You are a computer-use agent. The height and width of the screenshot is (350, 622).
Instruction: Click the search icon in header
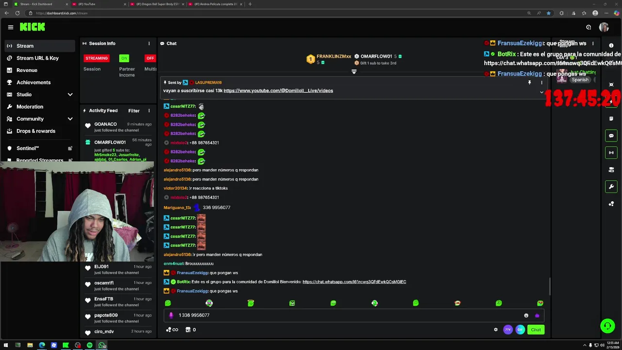pyautogui.click(x=588, y=27)
